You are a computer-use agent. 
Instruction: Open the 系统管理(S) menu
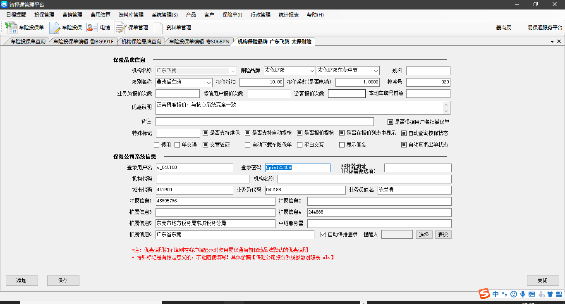click(x=165, y=15)
